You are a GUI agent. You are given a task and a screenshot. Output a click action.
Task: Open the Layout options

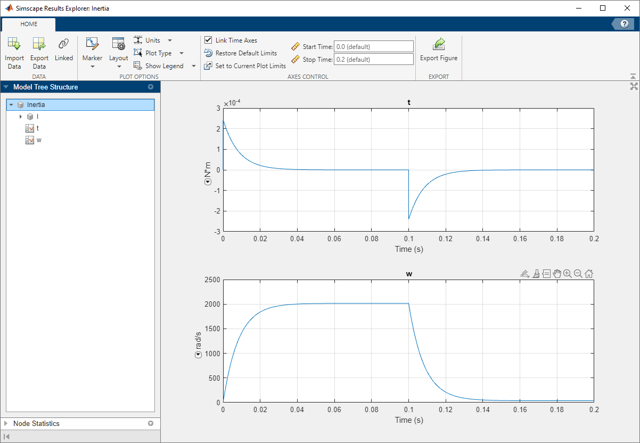(118, 66)
